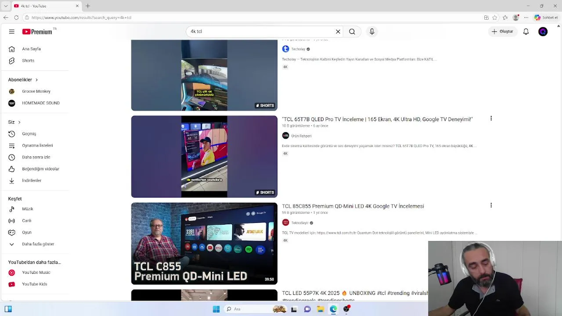The image size is (562, 316).
Task: Click the Edge icon in the taskbar
Action: tap(334, 309)
